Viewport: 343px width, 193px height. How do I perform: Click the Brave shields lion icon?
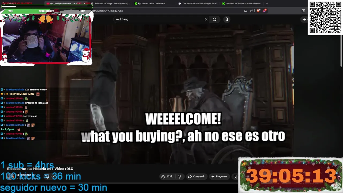[x=258, y=11]
